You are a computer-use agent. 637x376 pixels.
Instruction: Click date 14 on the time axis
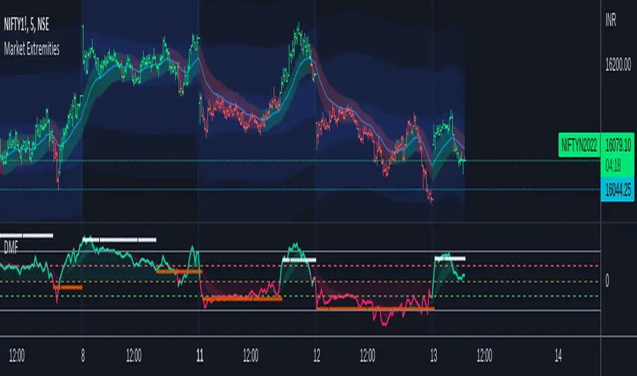click(x=558, y=355)
